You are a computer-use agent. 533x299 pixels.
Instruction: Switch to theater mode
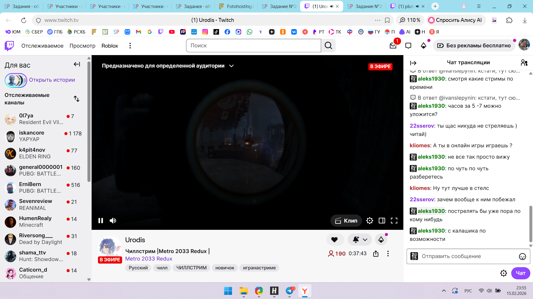click(382, 221)
